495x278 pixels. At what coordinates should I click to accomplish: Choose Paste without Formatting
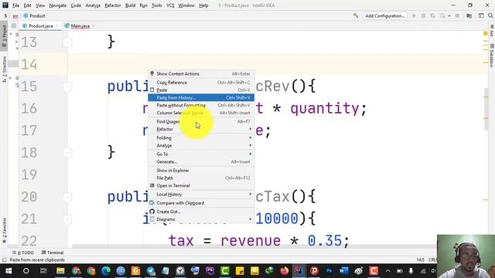click(201, 105)
